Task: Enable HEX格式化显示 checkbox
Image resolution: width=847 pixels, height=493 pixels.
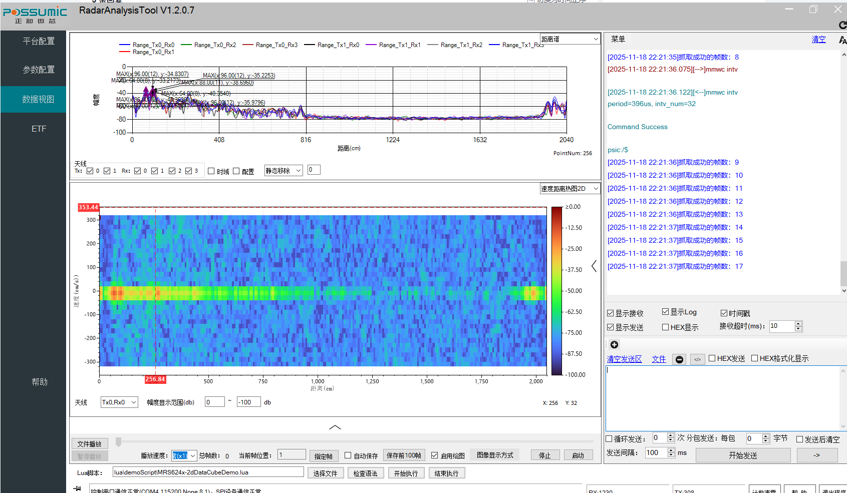Action: click(754, 358)
